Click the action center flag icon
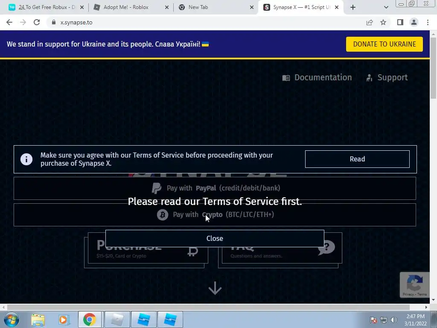The width and height of the screenshot is (437, 328). click(x=373, y=320)
